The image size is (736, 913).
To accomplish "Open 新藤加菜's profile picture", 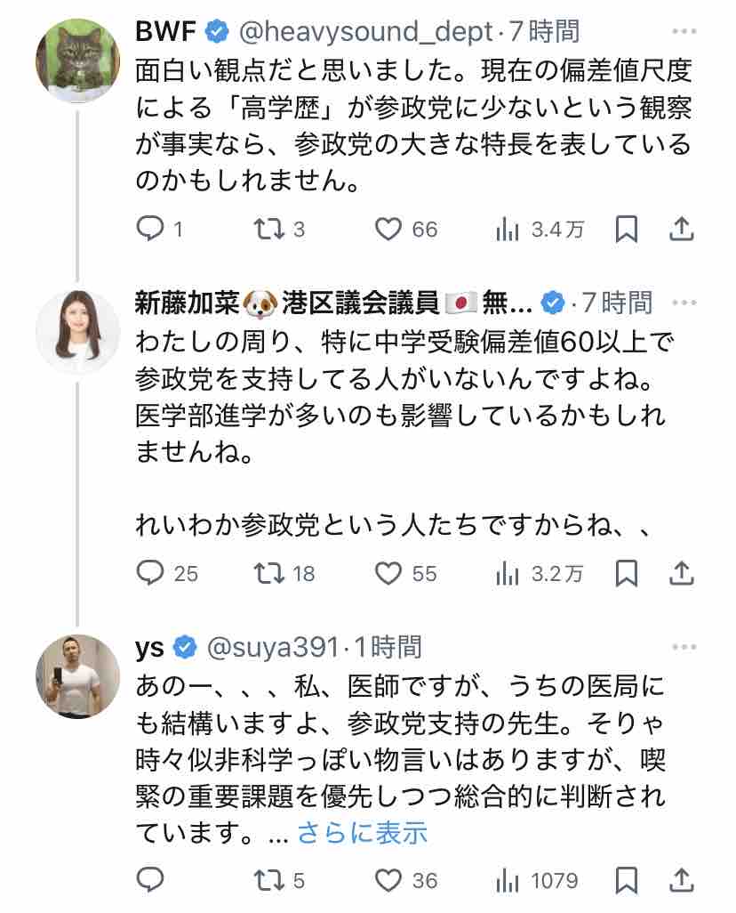I will pyautogui.click(x=77, y=331).
